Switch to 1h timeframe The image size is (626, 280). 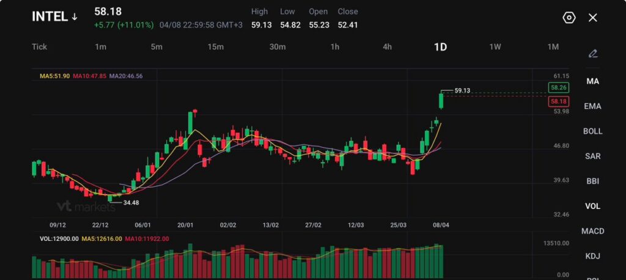335,47
